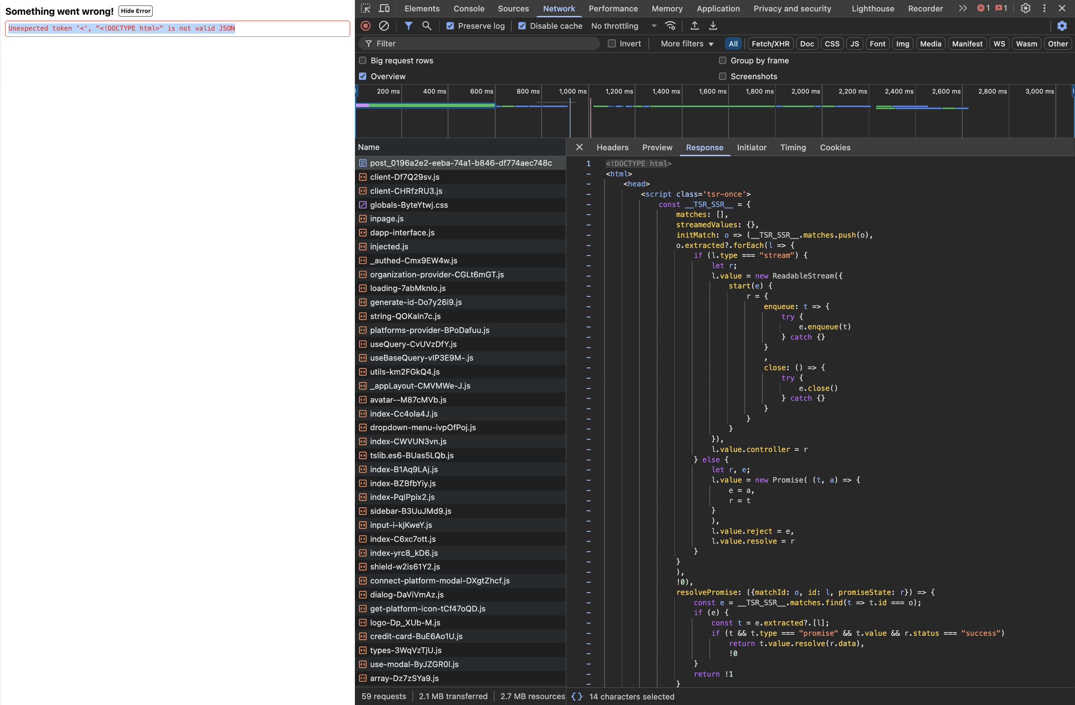Enable Screenshots checkbox
Screen dimensions: 1075x705
723,76
